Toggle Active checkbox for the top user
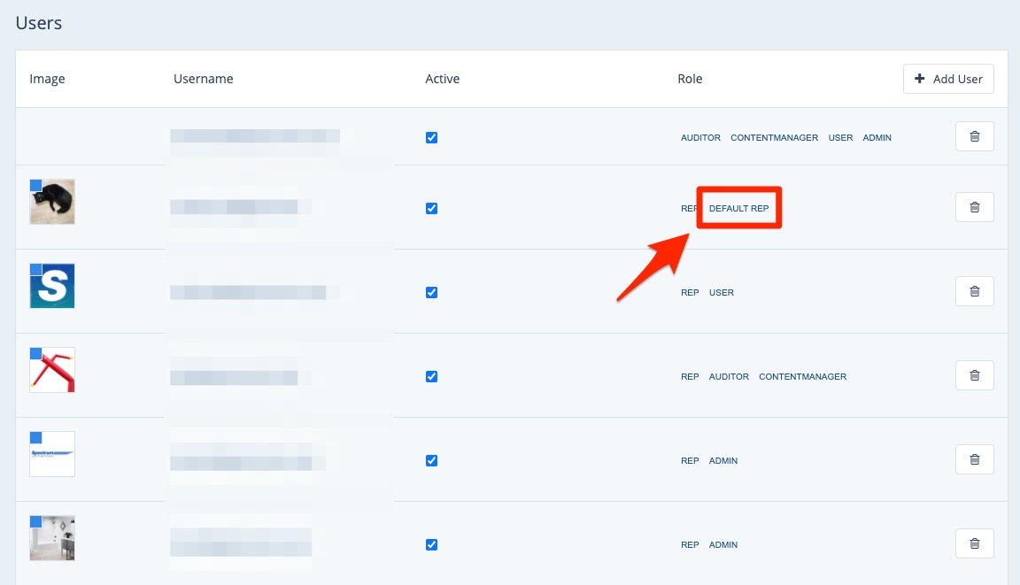 point(431,137)
